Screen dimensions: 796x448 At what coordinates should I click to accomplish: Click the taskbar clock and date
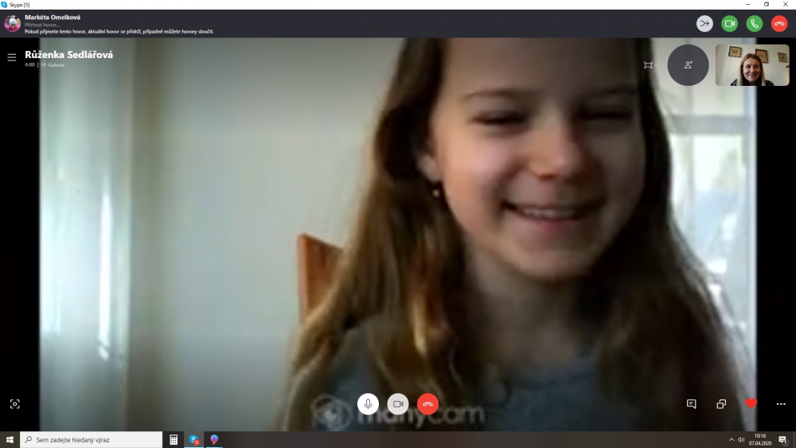760,439
